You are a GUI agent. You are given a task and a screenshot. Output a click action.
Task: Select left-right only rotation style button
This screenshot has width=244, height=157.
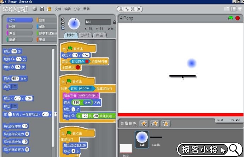click(x=63, y=24)
